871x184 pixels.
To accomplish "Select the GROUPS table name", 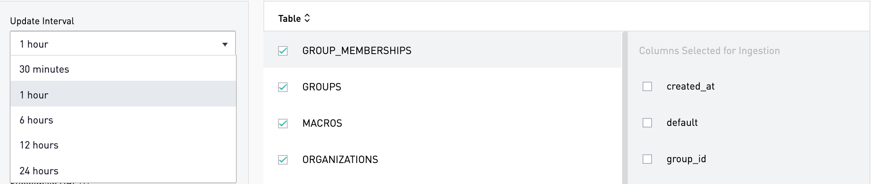I will pos(322,87).
